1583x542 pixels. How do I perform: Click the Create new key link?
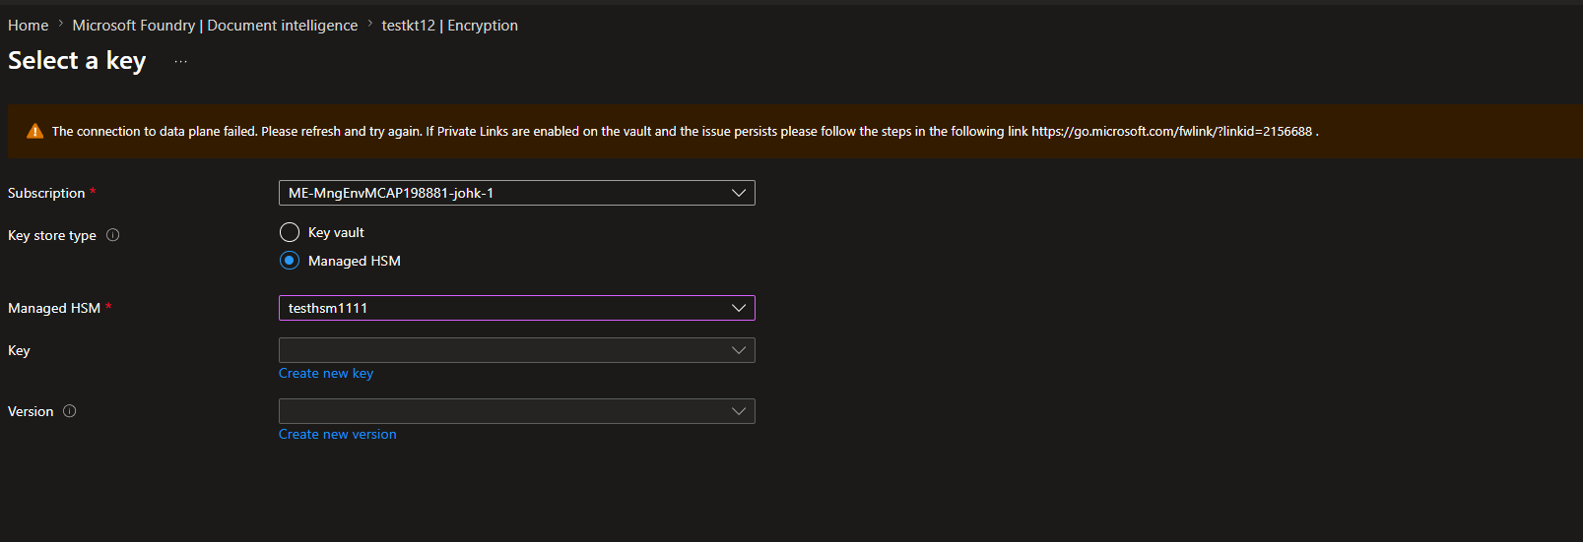326,373
